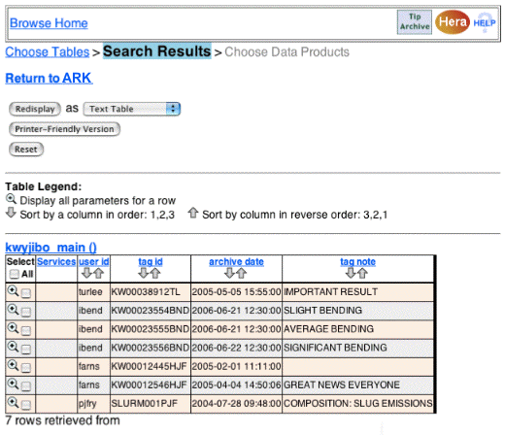Show all parameters for turlee row

13,291
